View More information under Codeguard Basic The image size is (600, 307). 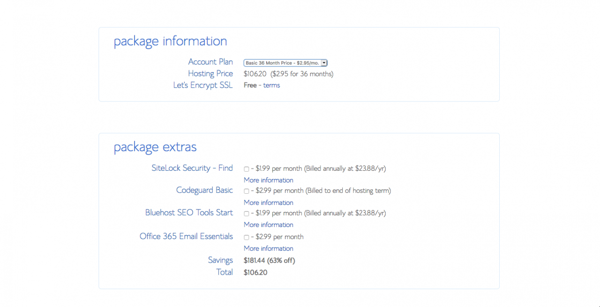tap(268, 203)
